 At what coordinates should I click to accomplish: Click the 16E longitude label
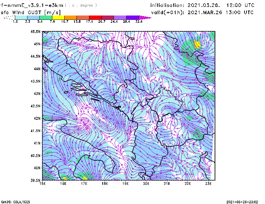[63, 184]
